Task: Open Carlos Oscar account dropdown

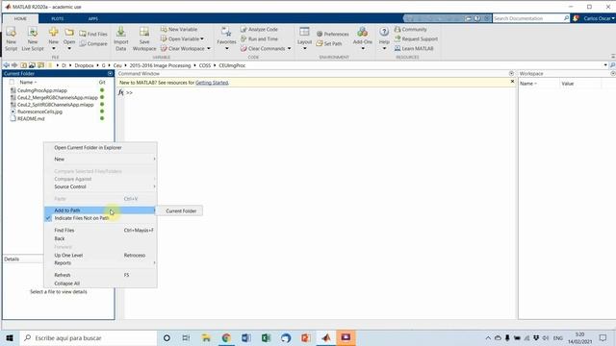Action: [x=599, y=18]
